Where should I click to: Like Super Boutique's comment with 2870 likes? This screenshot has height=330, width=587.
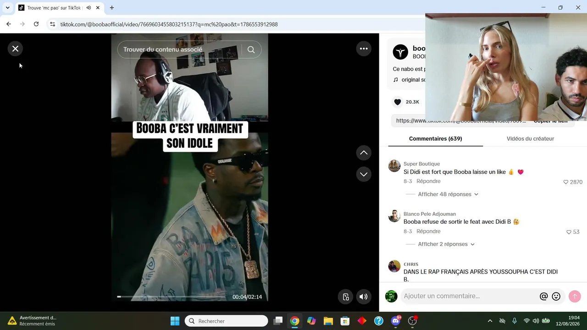(566, 182)
